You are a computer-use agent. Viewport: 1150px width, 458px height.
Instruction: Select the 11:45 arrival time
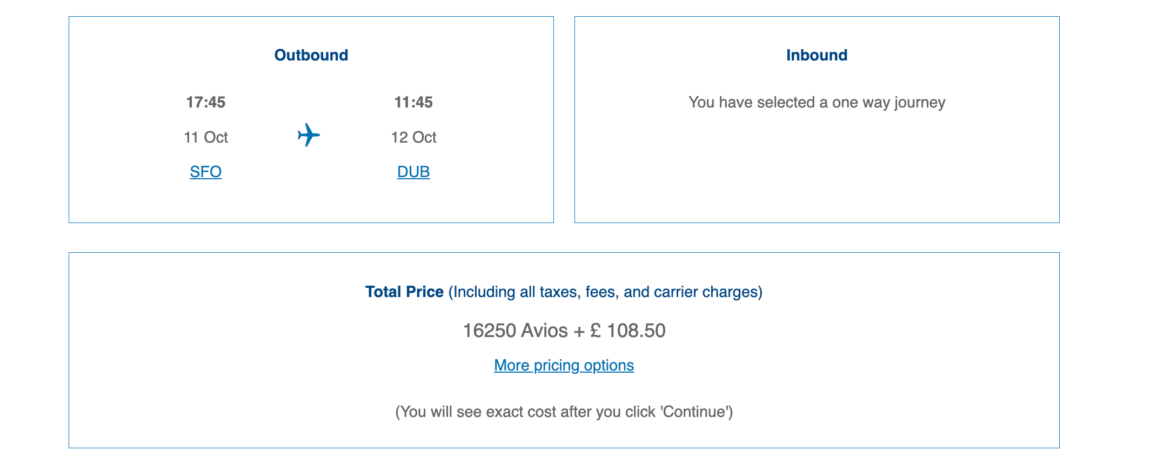point(413,102)
